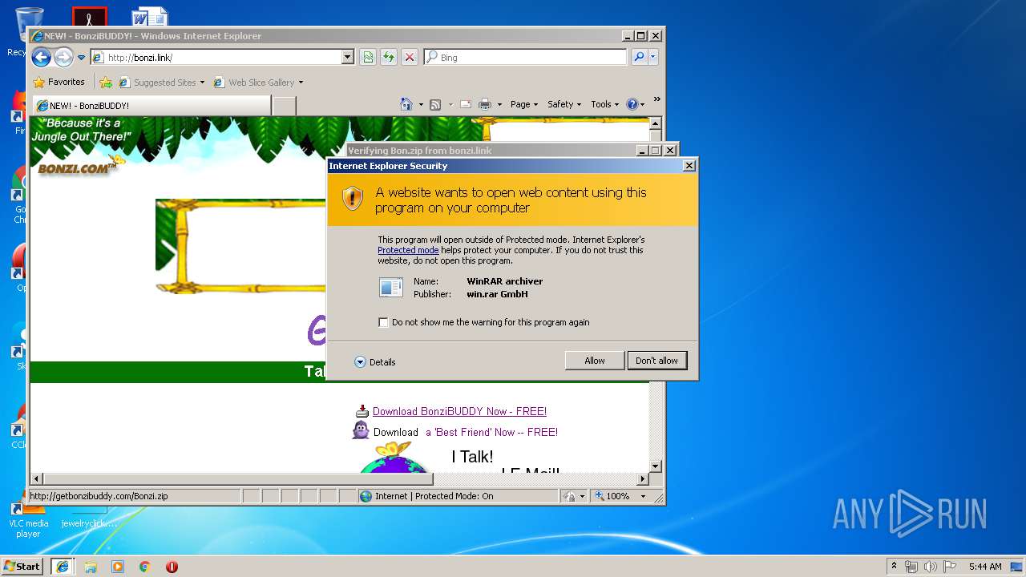Launch Google Chrome from taskbar
Screen dimensions: 1026x577
click(x=145, y=567)
